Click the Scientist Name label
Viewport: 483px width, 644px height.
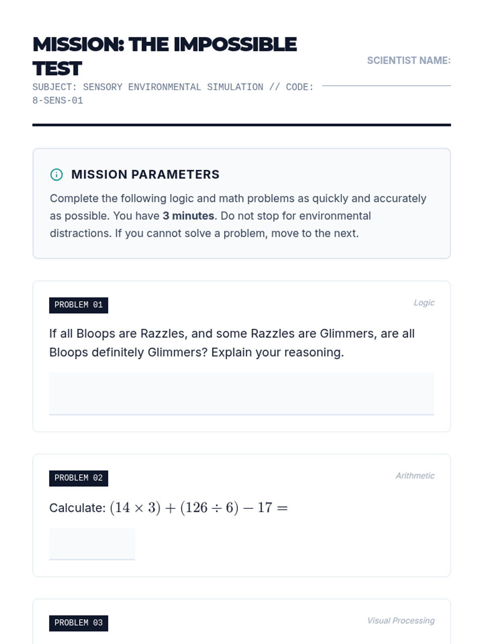pyautogui.click(x=409, y=60)
